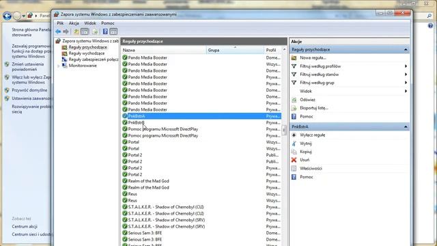
Task: Click the green check icon of PnkBstrB
Action: point(125,122)
